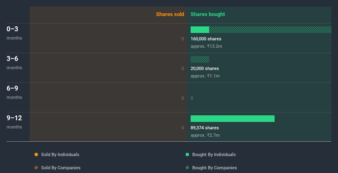Click shares sold zero in 0–3 months row

point(183,39)
